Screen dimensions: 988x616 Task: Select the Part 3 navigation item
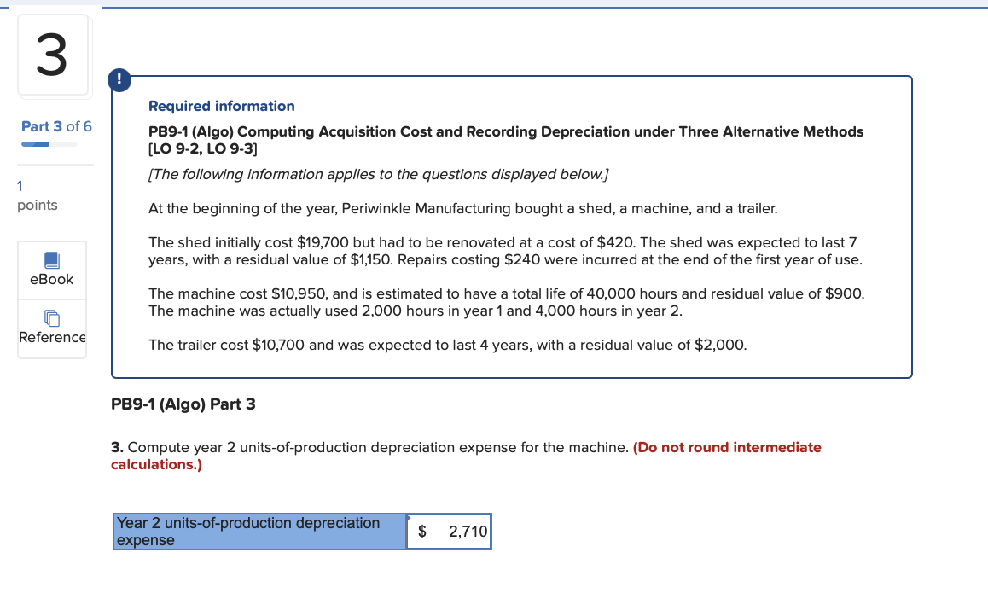[56, 126]
